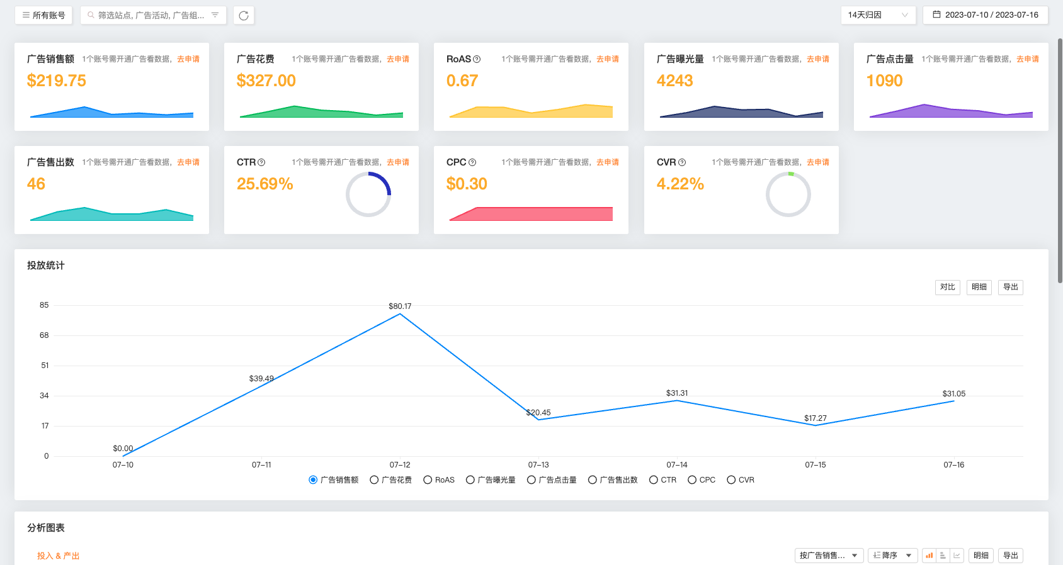Viewport: 1063px width, 565px height.
Task: Switch to line chart view icon
Action: [957, 556]
